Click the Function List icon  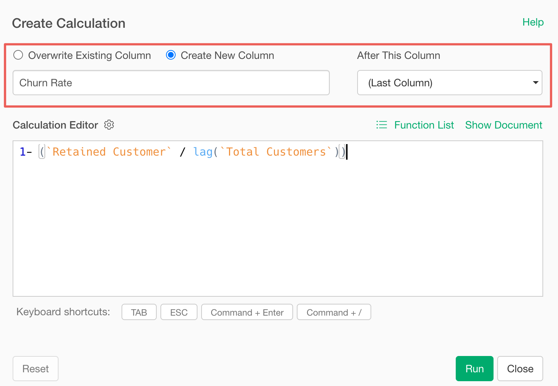[x=381, y=125]
